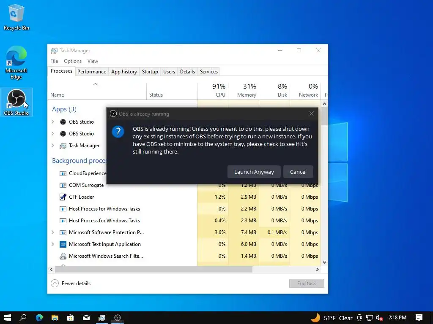433x324 pixels.
Task: Open the taskbar search magnifier
Action: 23,318
